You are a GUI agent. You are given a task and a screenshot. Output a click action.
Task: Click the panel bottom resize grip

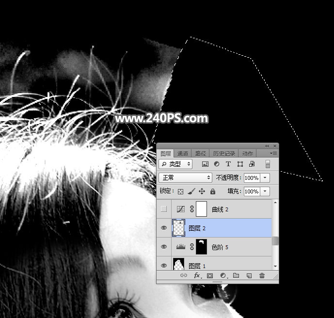coord(218,282)
